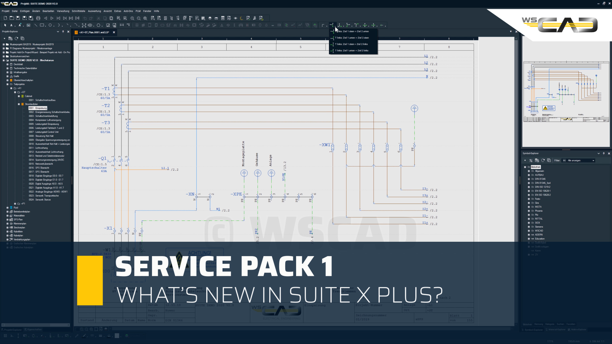The width and height of the screenshot is (612, 344).
Task: Click the Cut scissors icon
Action: tap(98, 18)
